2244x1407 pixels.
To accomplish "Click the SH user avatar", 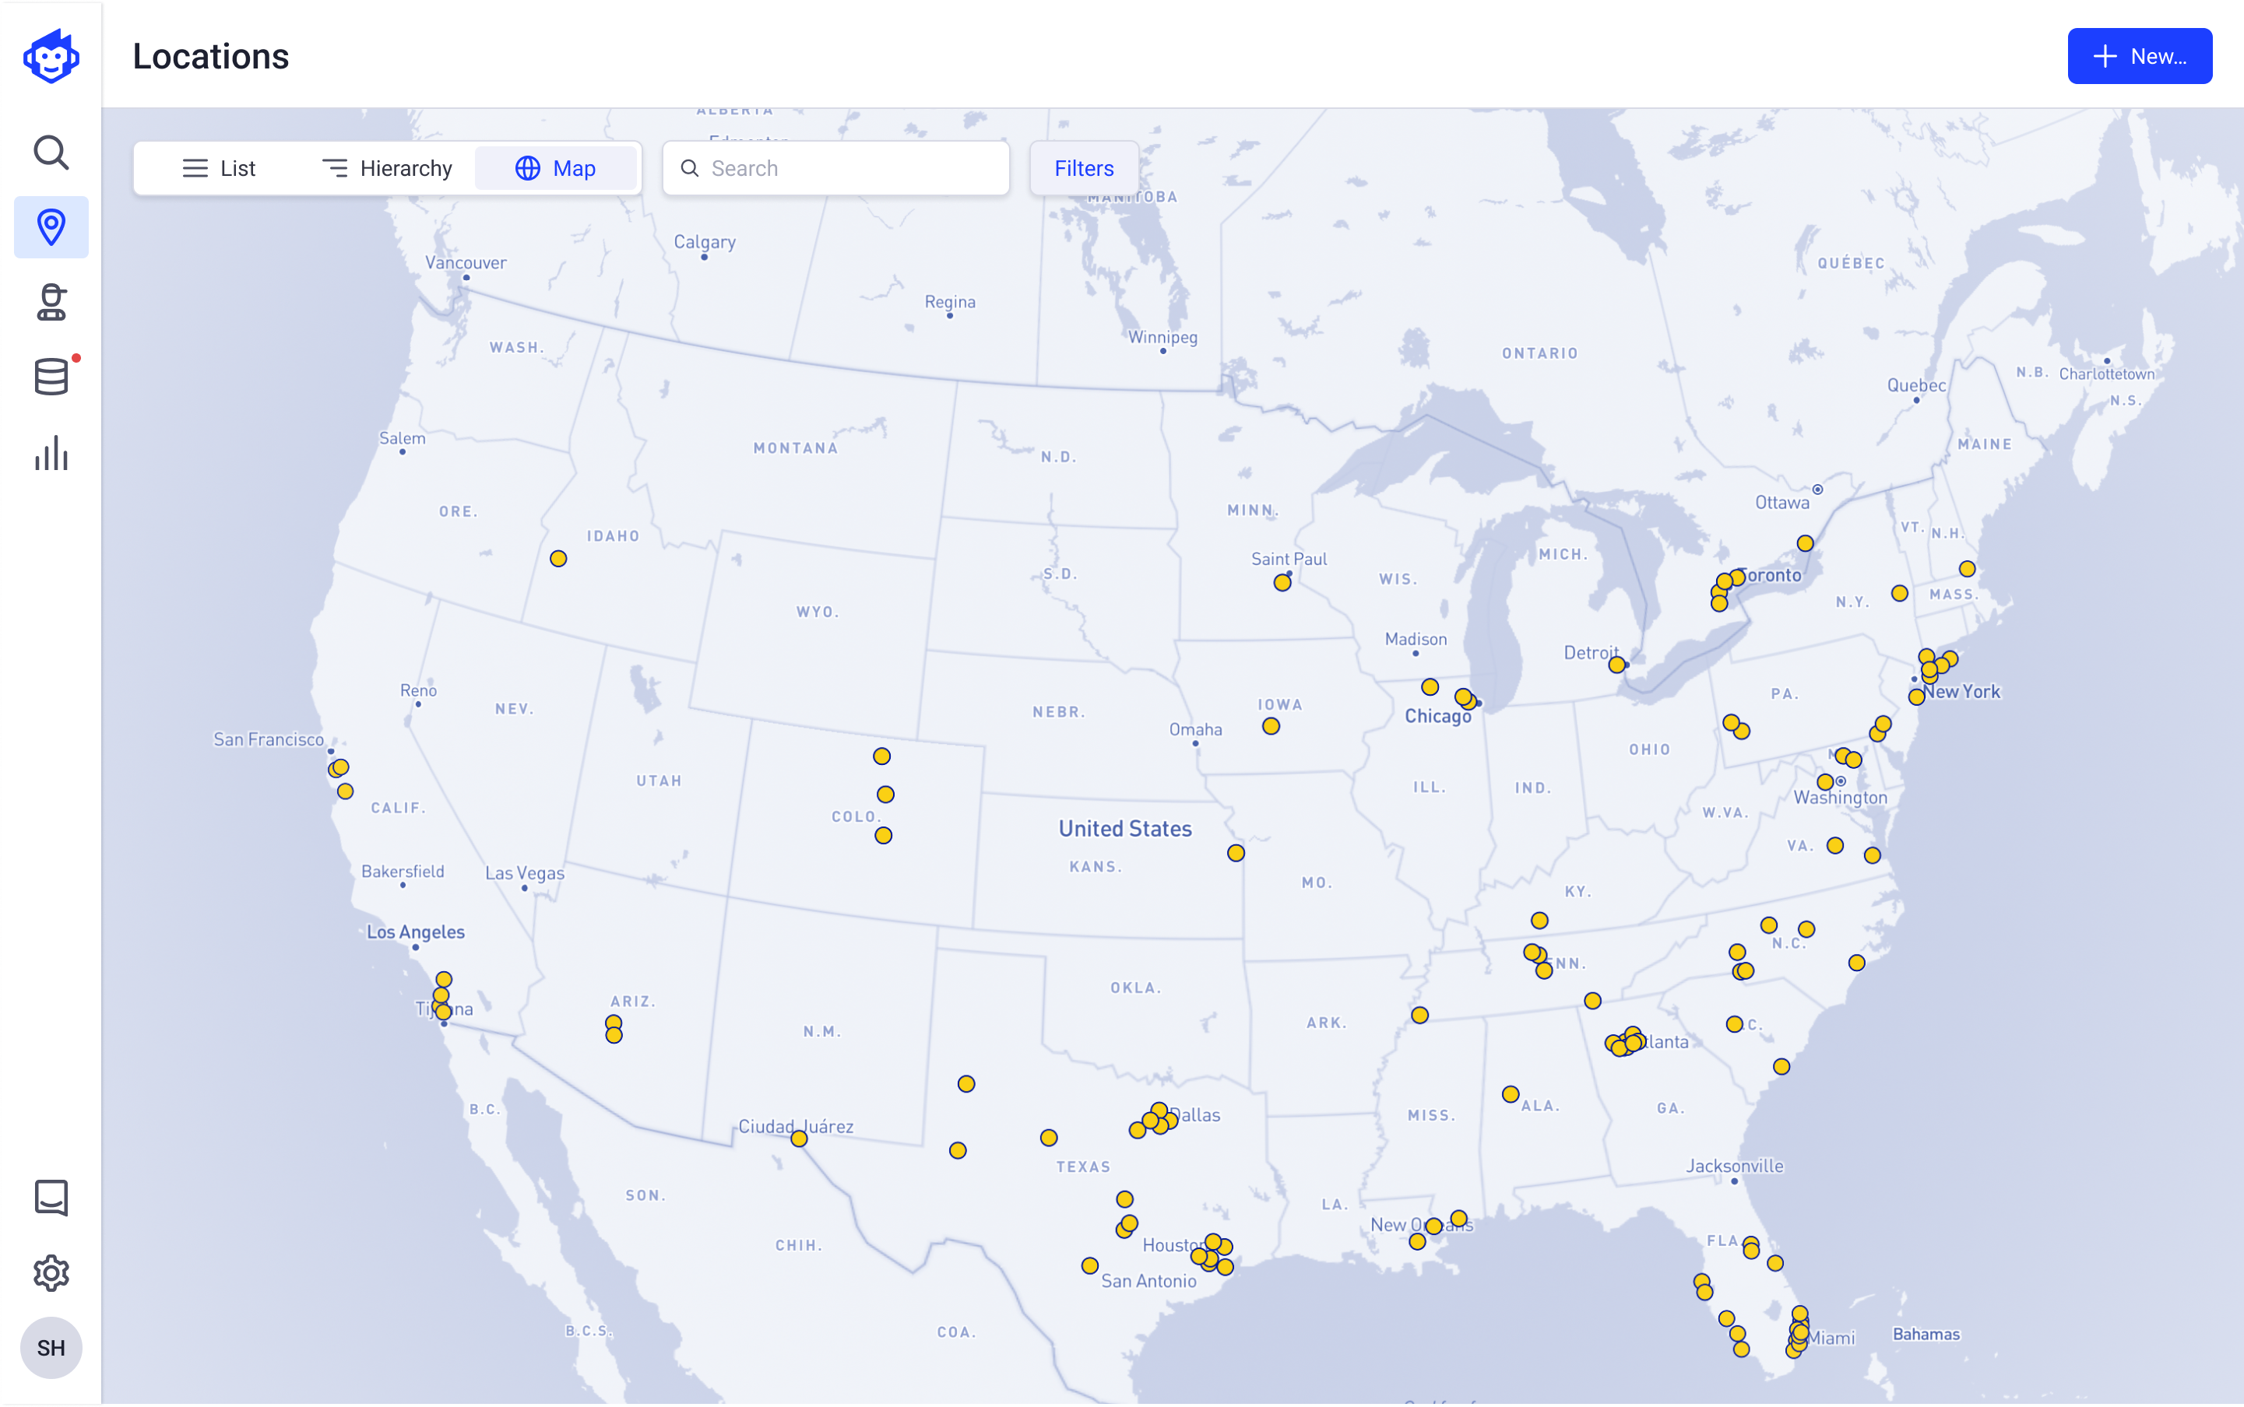I will (x=51, y=1347).
